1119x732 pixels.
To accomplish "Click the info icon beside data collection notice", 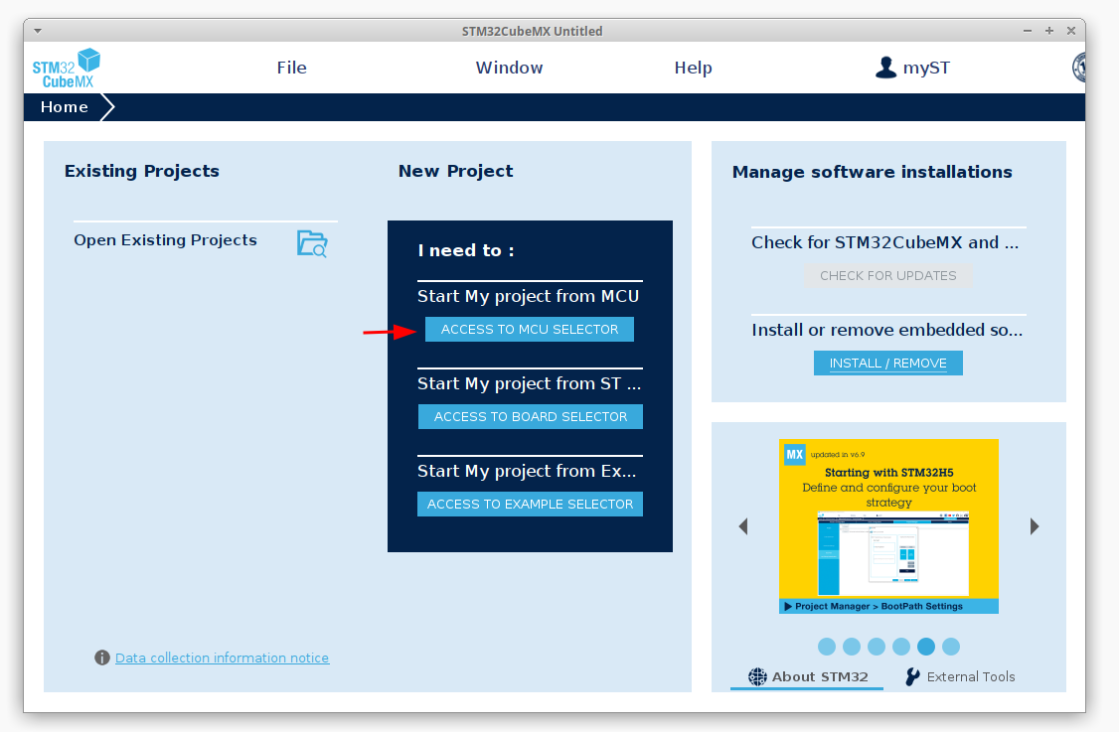I will coord(102,658).
